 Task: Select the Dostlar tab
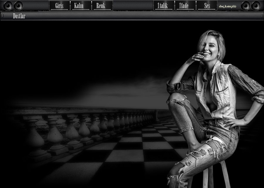pos(19,16)
